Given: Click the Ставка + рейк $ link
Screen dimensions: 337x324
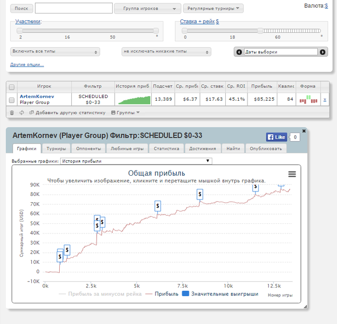Looking at the screenshot, I should pos(199,22).
